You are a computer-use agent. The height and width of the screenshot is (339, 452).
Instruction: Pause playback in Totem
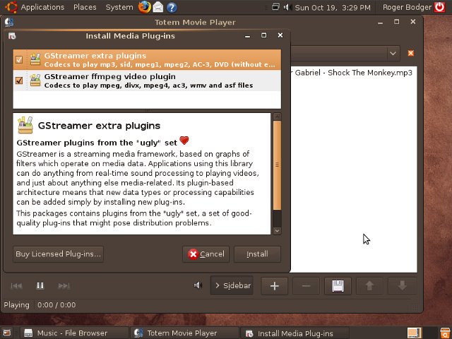pyautogui.click(x=40, y=285)
